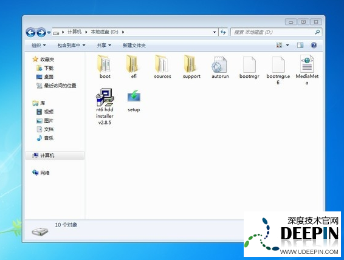Open the boot folder
This screenshot has width=344, height=260.
(x=105, y=67)
